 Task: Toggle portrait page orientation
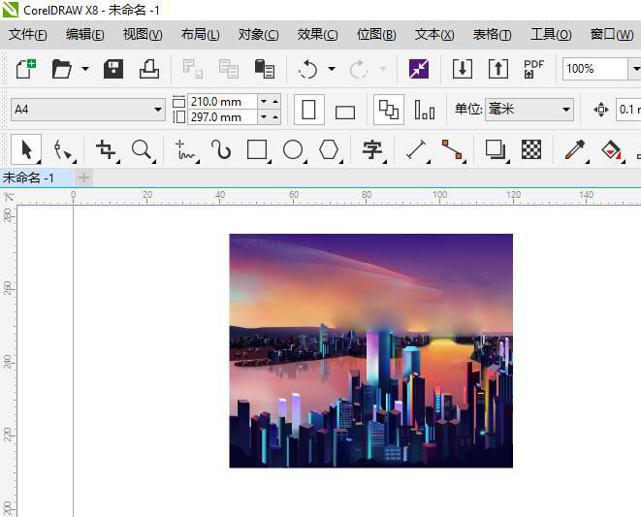coord(308,110)
